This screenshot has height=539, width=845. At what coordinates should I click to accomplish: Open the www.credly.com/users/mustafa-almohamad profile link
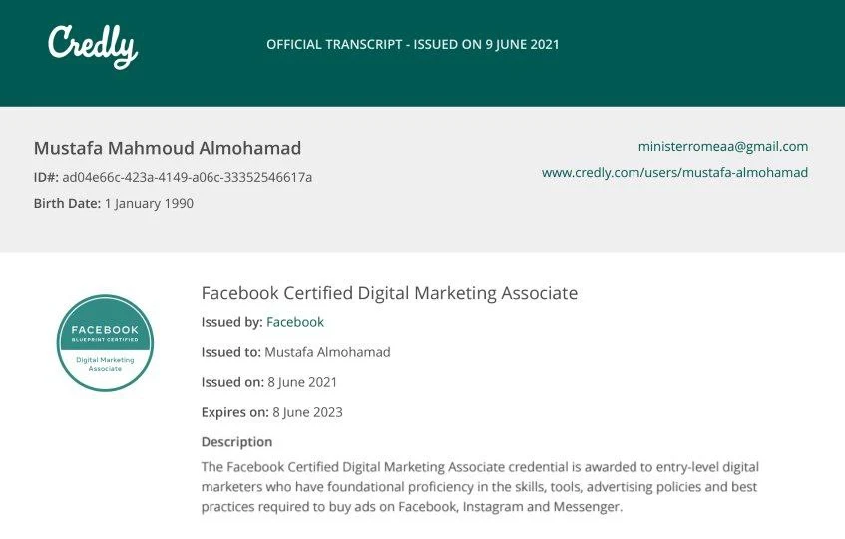tap(674, 172)
